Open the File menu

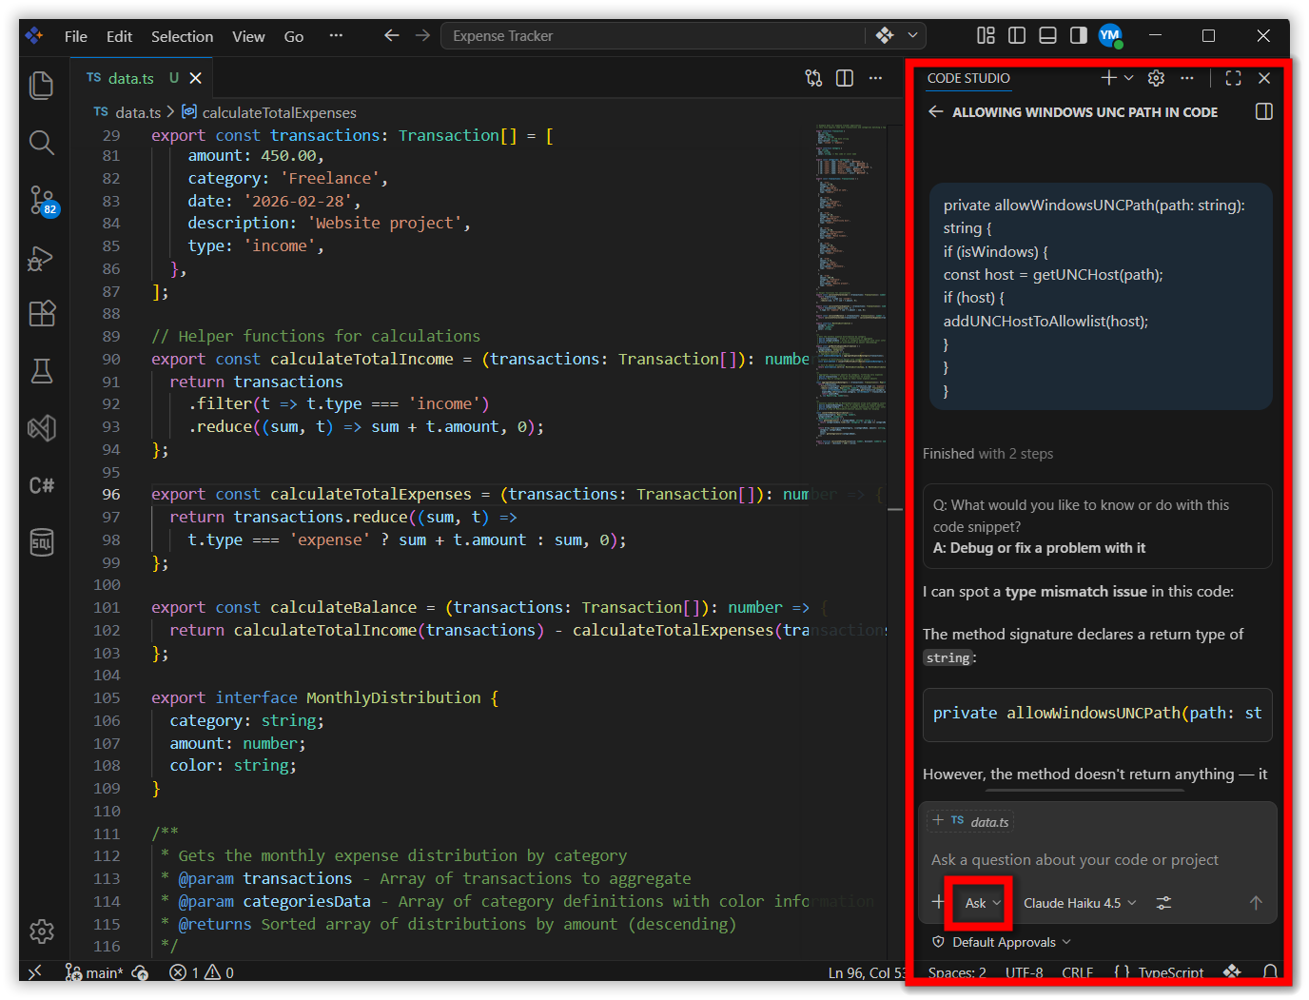(x=76, y=36)
